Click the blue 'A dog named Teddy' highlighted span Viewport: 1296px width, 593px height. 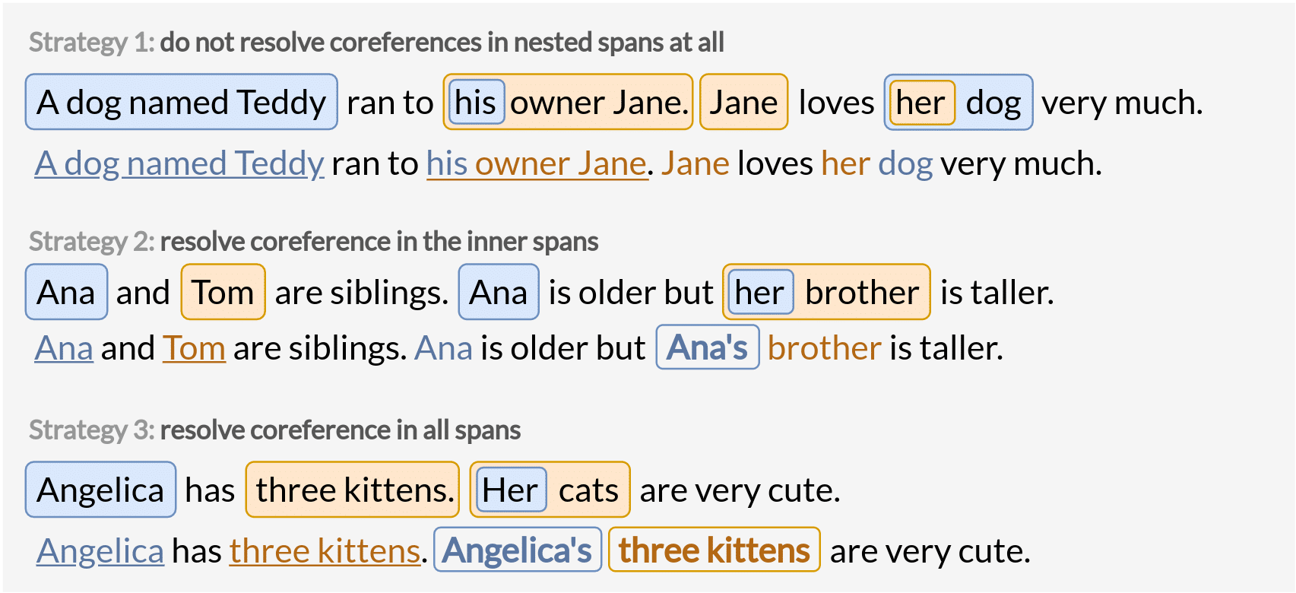[181, 102]
